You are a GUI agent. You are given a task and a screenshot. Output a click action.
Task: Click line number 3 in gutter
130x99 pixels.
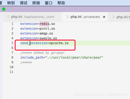pos(12,33)
